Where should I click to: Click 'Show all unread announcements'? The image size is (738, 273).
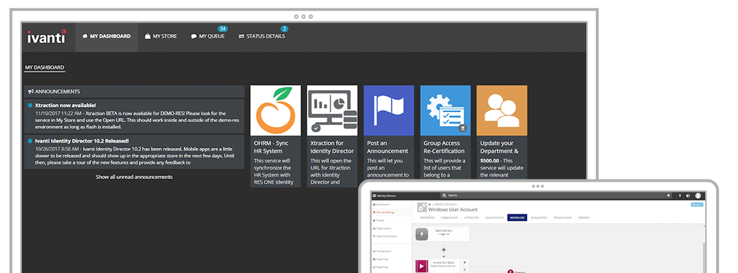point(134,177)
